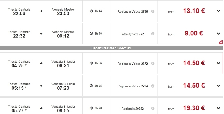224x114 pixels.
Task: Open info for Regionale Veloce 2796
Action: tap(153, 11)
